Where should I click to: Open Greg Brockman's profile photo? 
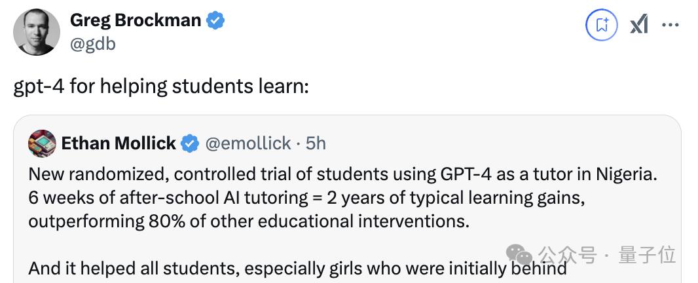(37, 32)
